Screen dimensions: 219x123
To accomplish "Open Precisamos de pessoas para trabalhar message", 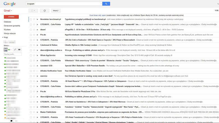I will 104,112.
